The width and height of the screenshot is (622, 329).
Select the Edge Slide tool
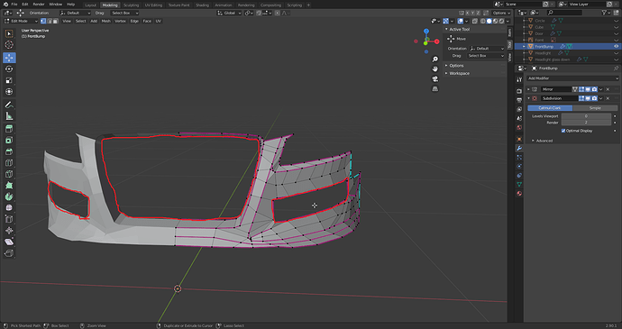[9, 219]
